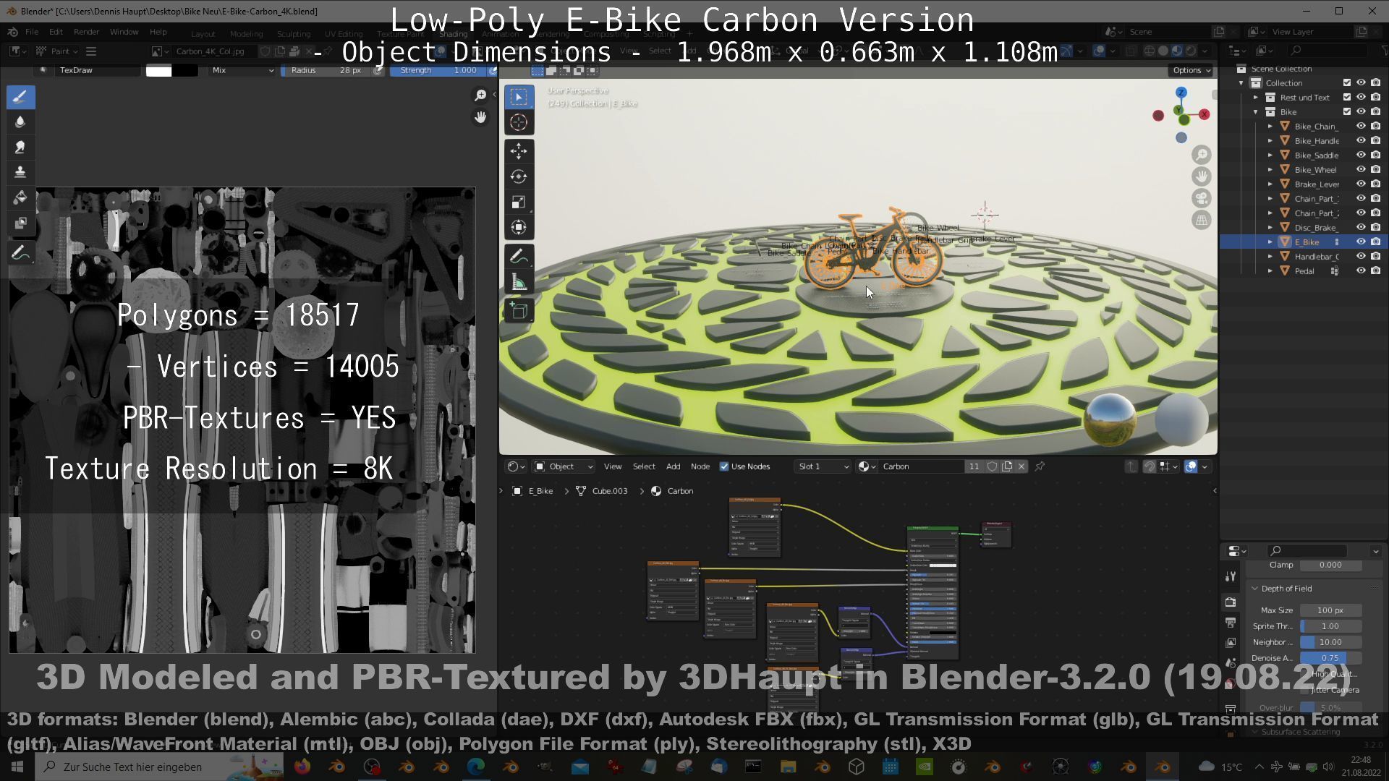Click the material user count 11
The width and height of the screenshot is (1389, 781).
[974, 466]
